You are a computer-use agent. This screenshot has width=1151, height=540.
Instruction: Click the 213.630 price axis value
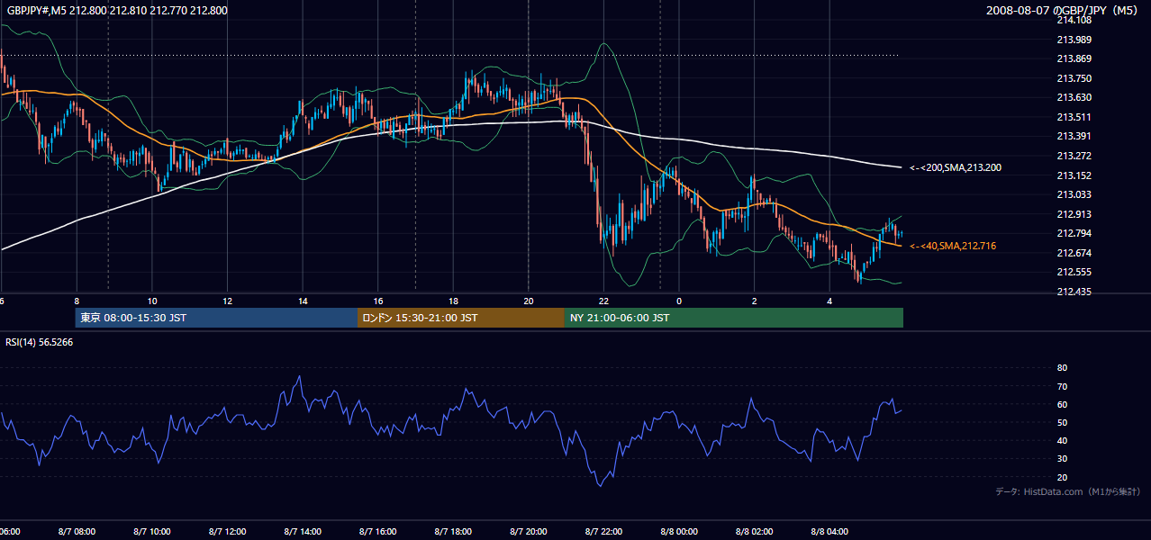point(1073,97)
